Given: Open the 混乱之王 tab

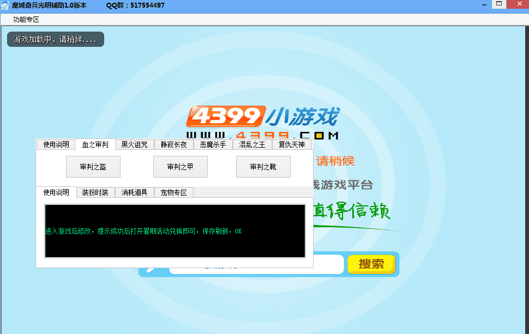Looking at the screenshot, I should (x=252, y=144).
